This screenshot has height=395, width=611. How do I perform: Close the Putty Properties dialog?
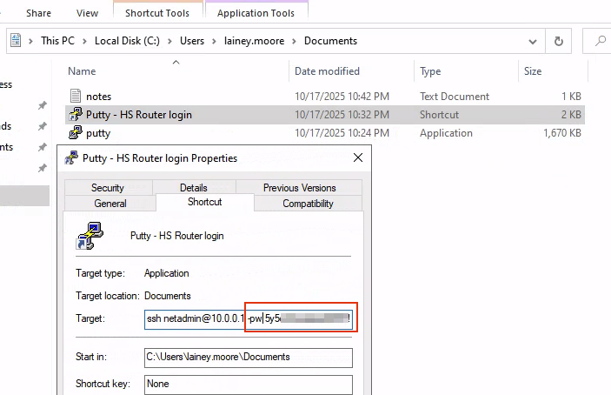pyautogui.click(x=358, y=158)
